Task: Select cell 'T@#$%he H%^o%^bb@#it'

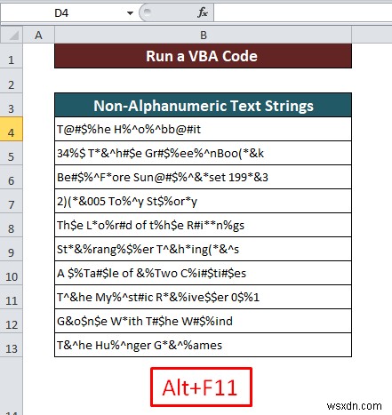Action: tap(203, 129)
